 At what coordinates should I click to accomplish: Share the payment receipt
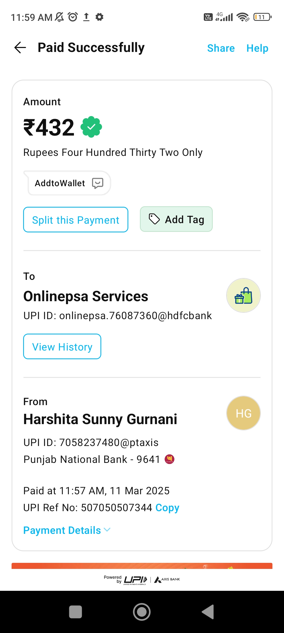point(221,48)
